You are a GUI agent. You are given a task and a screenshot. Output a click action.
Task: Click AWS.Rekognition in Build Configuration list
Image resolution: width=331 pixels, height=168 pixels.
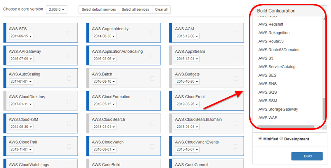274,33
